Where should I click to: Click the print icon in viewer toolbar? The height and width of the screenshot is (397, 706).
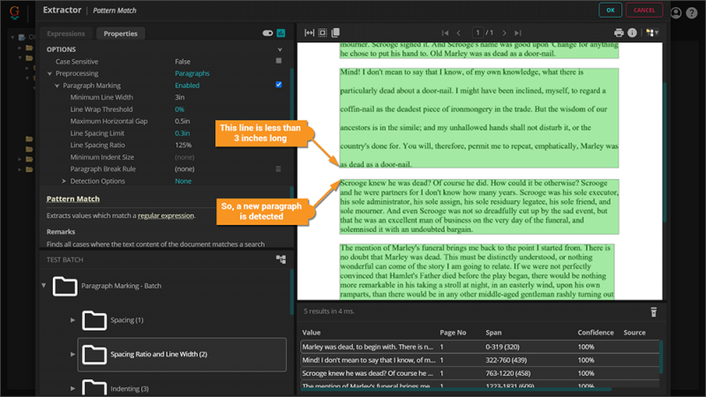[x=619, y=33]
